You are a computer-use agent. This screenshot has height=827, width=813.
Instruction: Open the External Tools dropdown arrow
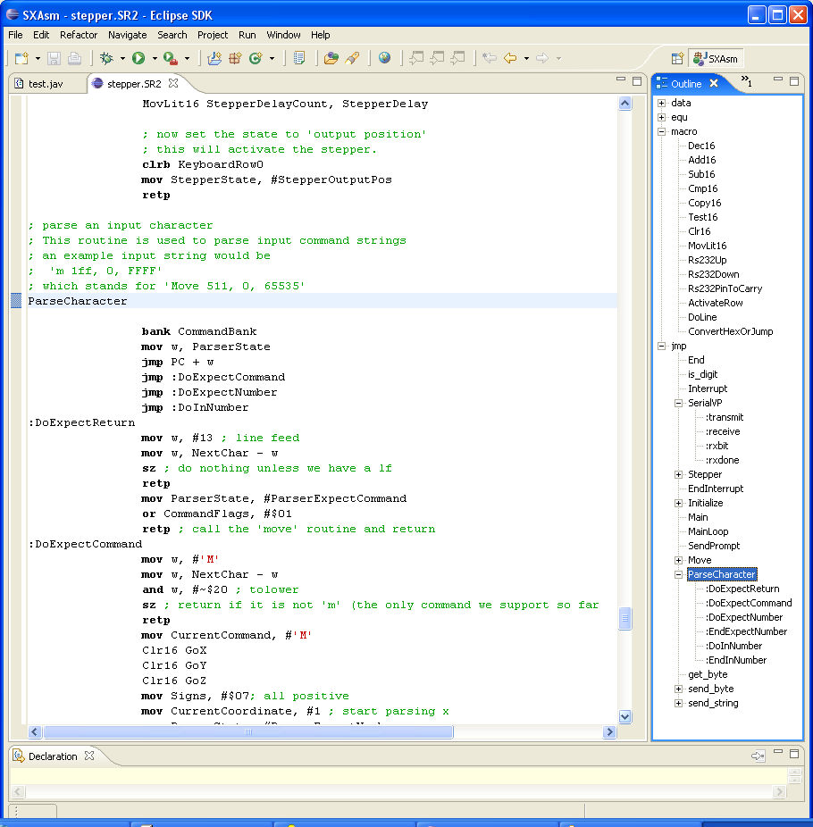point(187,59)
